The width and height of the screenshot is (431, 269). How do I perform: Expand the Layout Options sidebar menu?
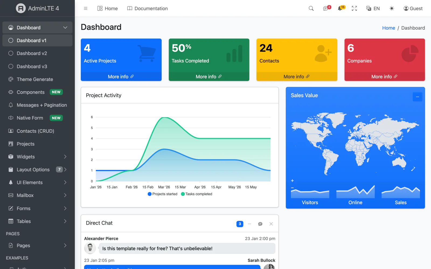coord(37,169)
